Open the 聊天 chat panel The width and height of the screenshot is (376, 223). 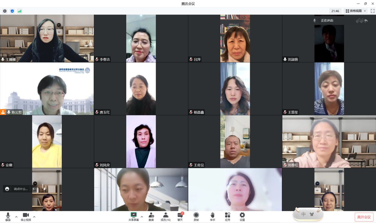coord(180,216)
